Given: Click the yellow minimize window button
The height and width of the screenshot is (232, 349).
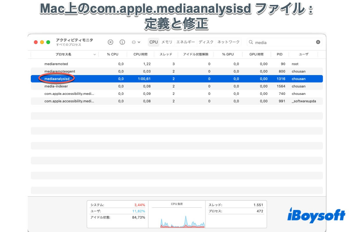Looking at the screenshot, I should point(42,42).
